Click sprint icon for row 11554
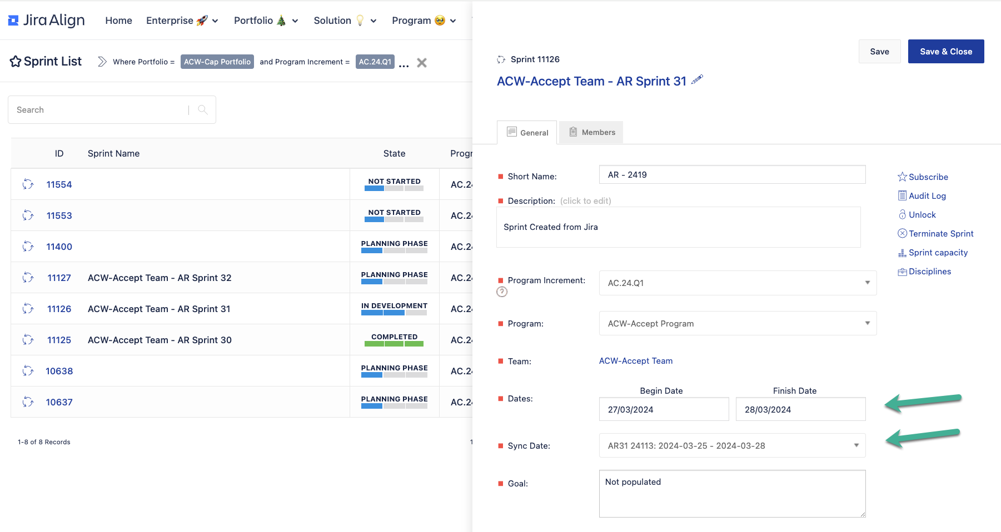The width and height of the screenshot is (1001, 532). 28,184
